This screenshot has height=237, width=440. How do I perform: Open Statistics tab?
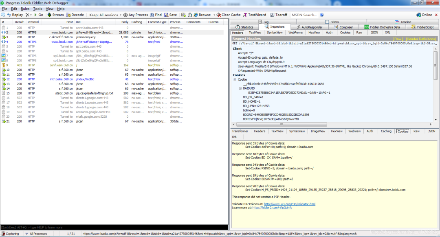coord(244,27)
